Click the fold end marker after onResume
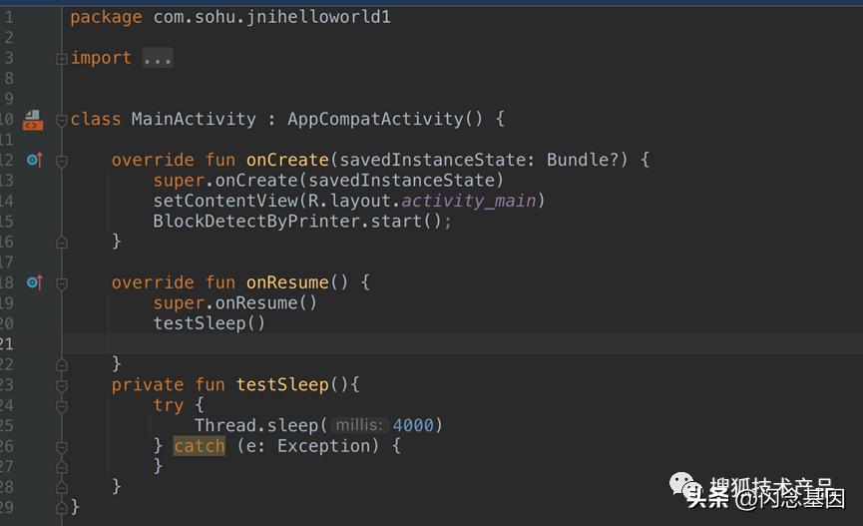Image resolution: width=863 pixels, height=526 pixels. pos(62,364)
